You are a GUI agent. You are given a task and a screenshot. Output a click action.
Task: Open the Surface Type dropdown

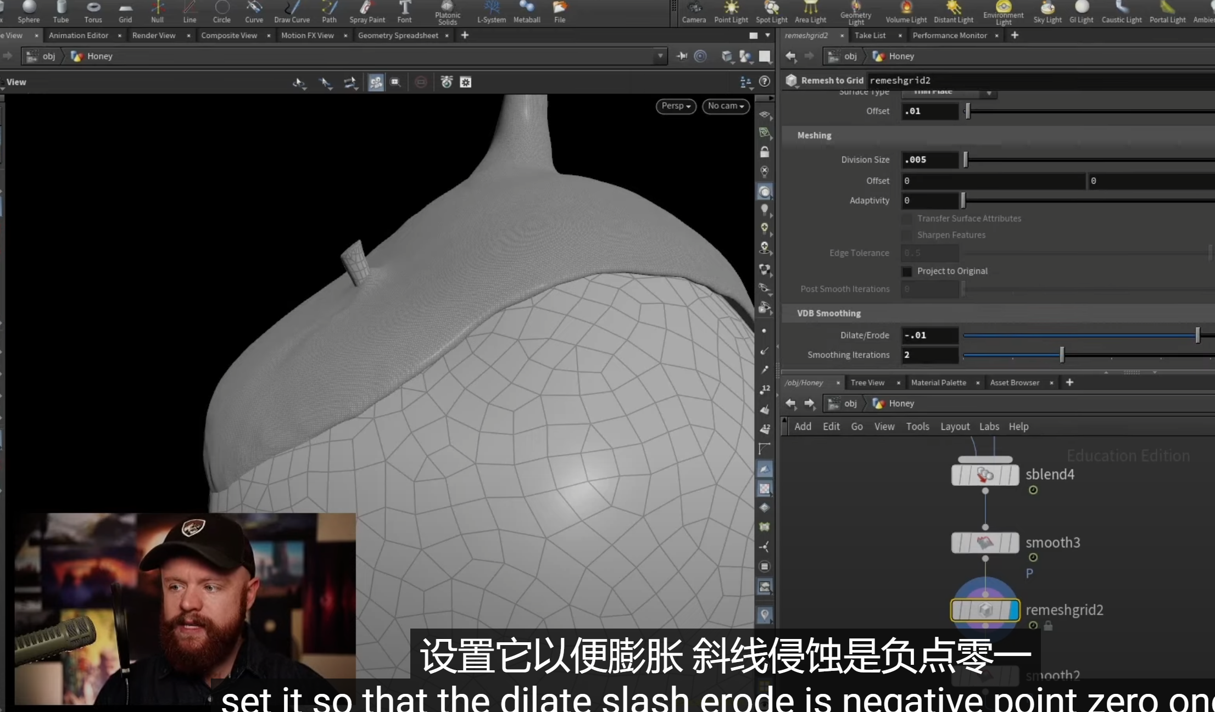click(949, 92)
